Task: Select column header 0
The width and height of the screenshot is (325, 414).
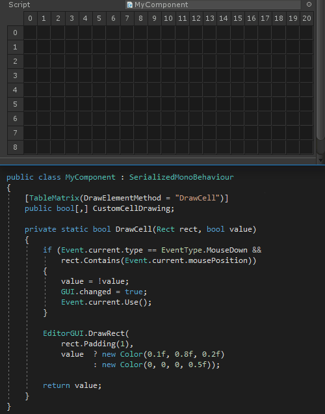Action: coord(31,18)
